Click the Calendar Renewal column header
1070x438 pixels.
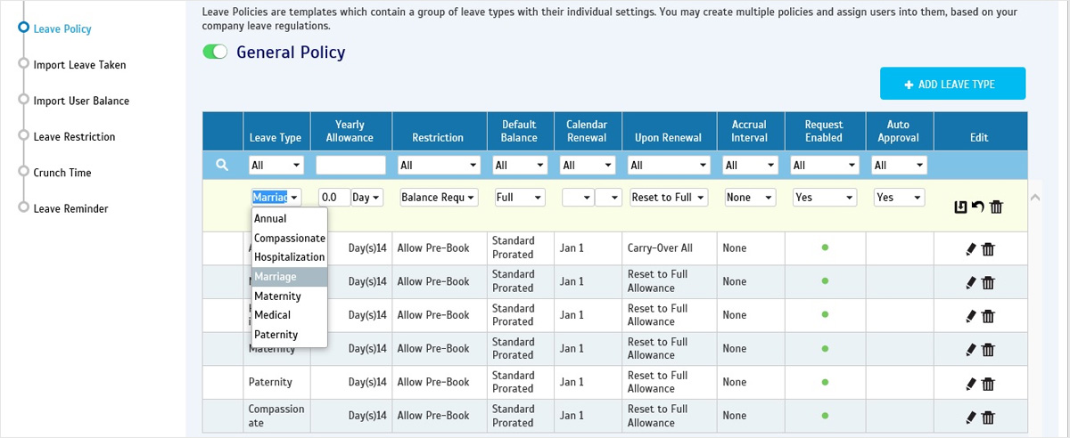pos(587,131)
